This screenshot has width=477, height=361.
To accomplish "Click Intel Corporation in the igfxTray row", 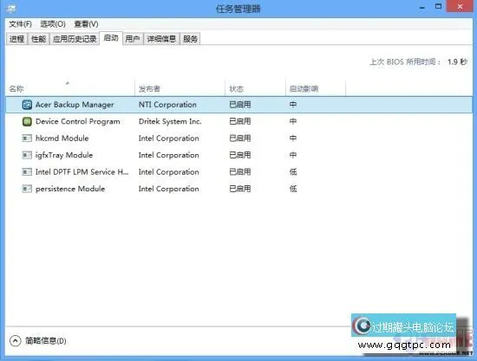I will [x=169, y=155].
